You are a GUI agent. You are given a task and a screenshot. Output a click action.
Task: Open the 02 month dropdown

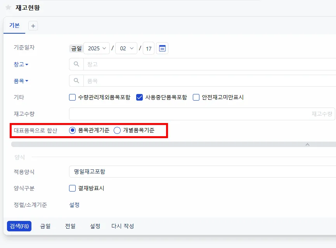[126, 48]
